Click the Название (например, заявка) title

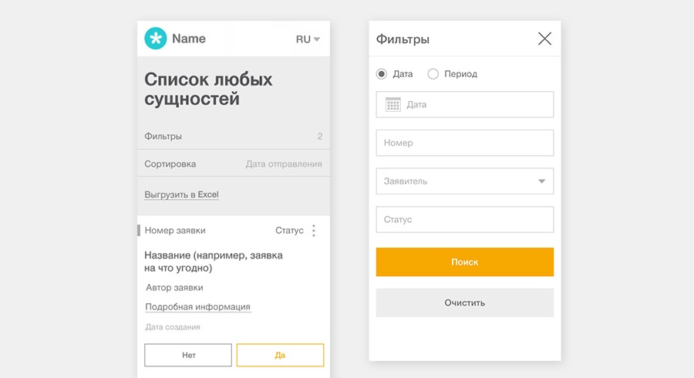pos(214,262)
